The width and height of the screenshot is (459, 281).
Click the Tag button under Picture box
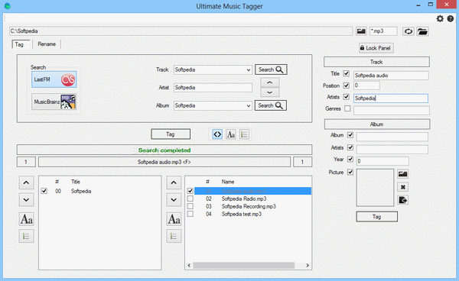point(376,217)
